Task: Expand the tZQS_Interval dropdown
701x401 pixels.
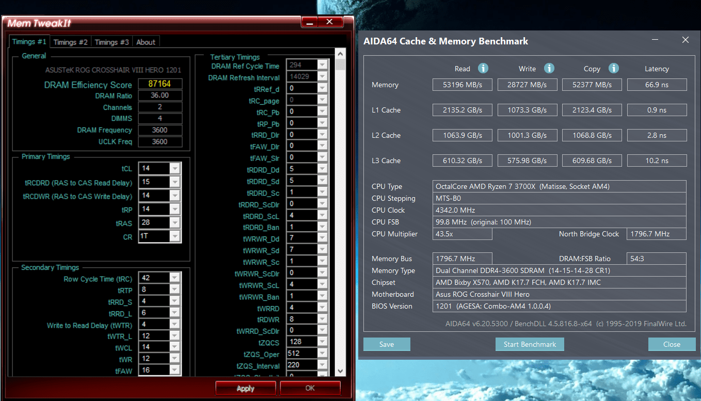Action: (323, 365)
